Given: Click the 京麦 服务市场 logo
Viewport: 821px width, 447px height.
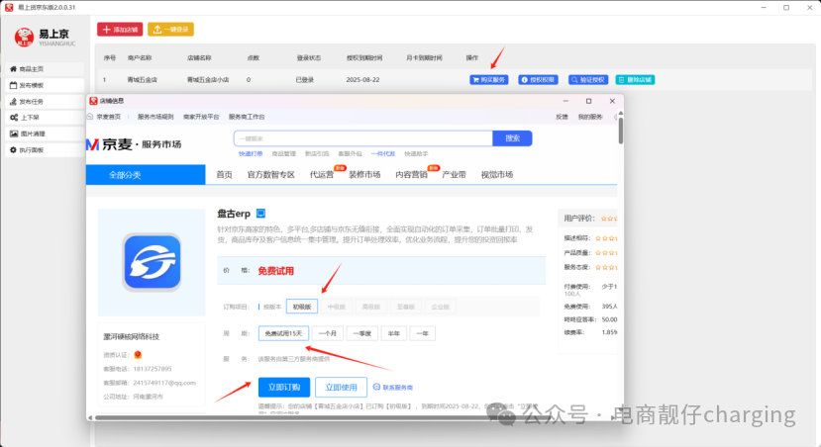Looking at the screenshot, I should click(134, 144).
